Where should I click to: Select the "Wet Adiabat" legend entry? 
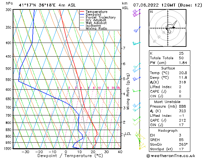coord(96,23)
